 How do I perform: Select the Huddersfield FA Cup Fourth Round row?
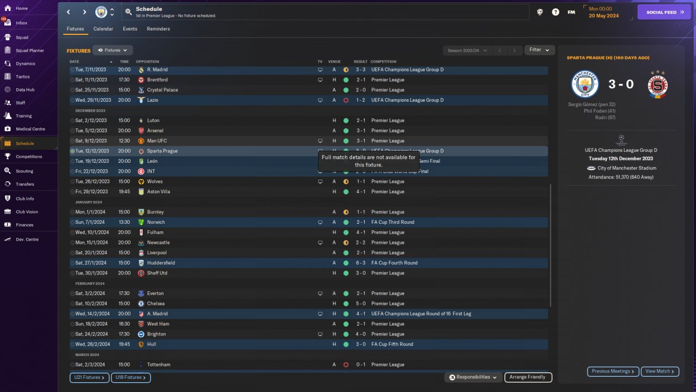(309, 263)
